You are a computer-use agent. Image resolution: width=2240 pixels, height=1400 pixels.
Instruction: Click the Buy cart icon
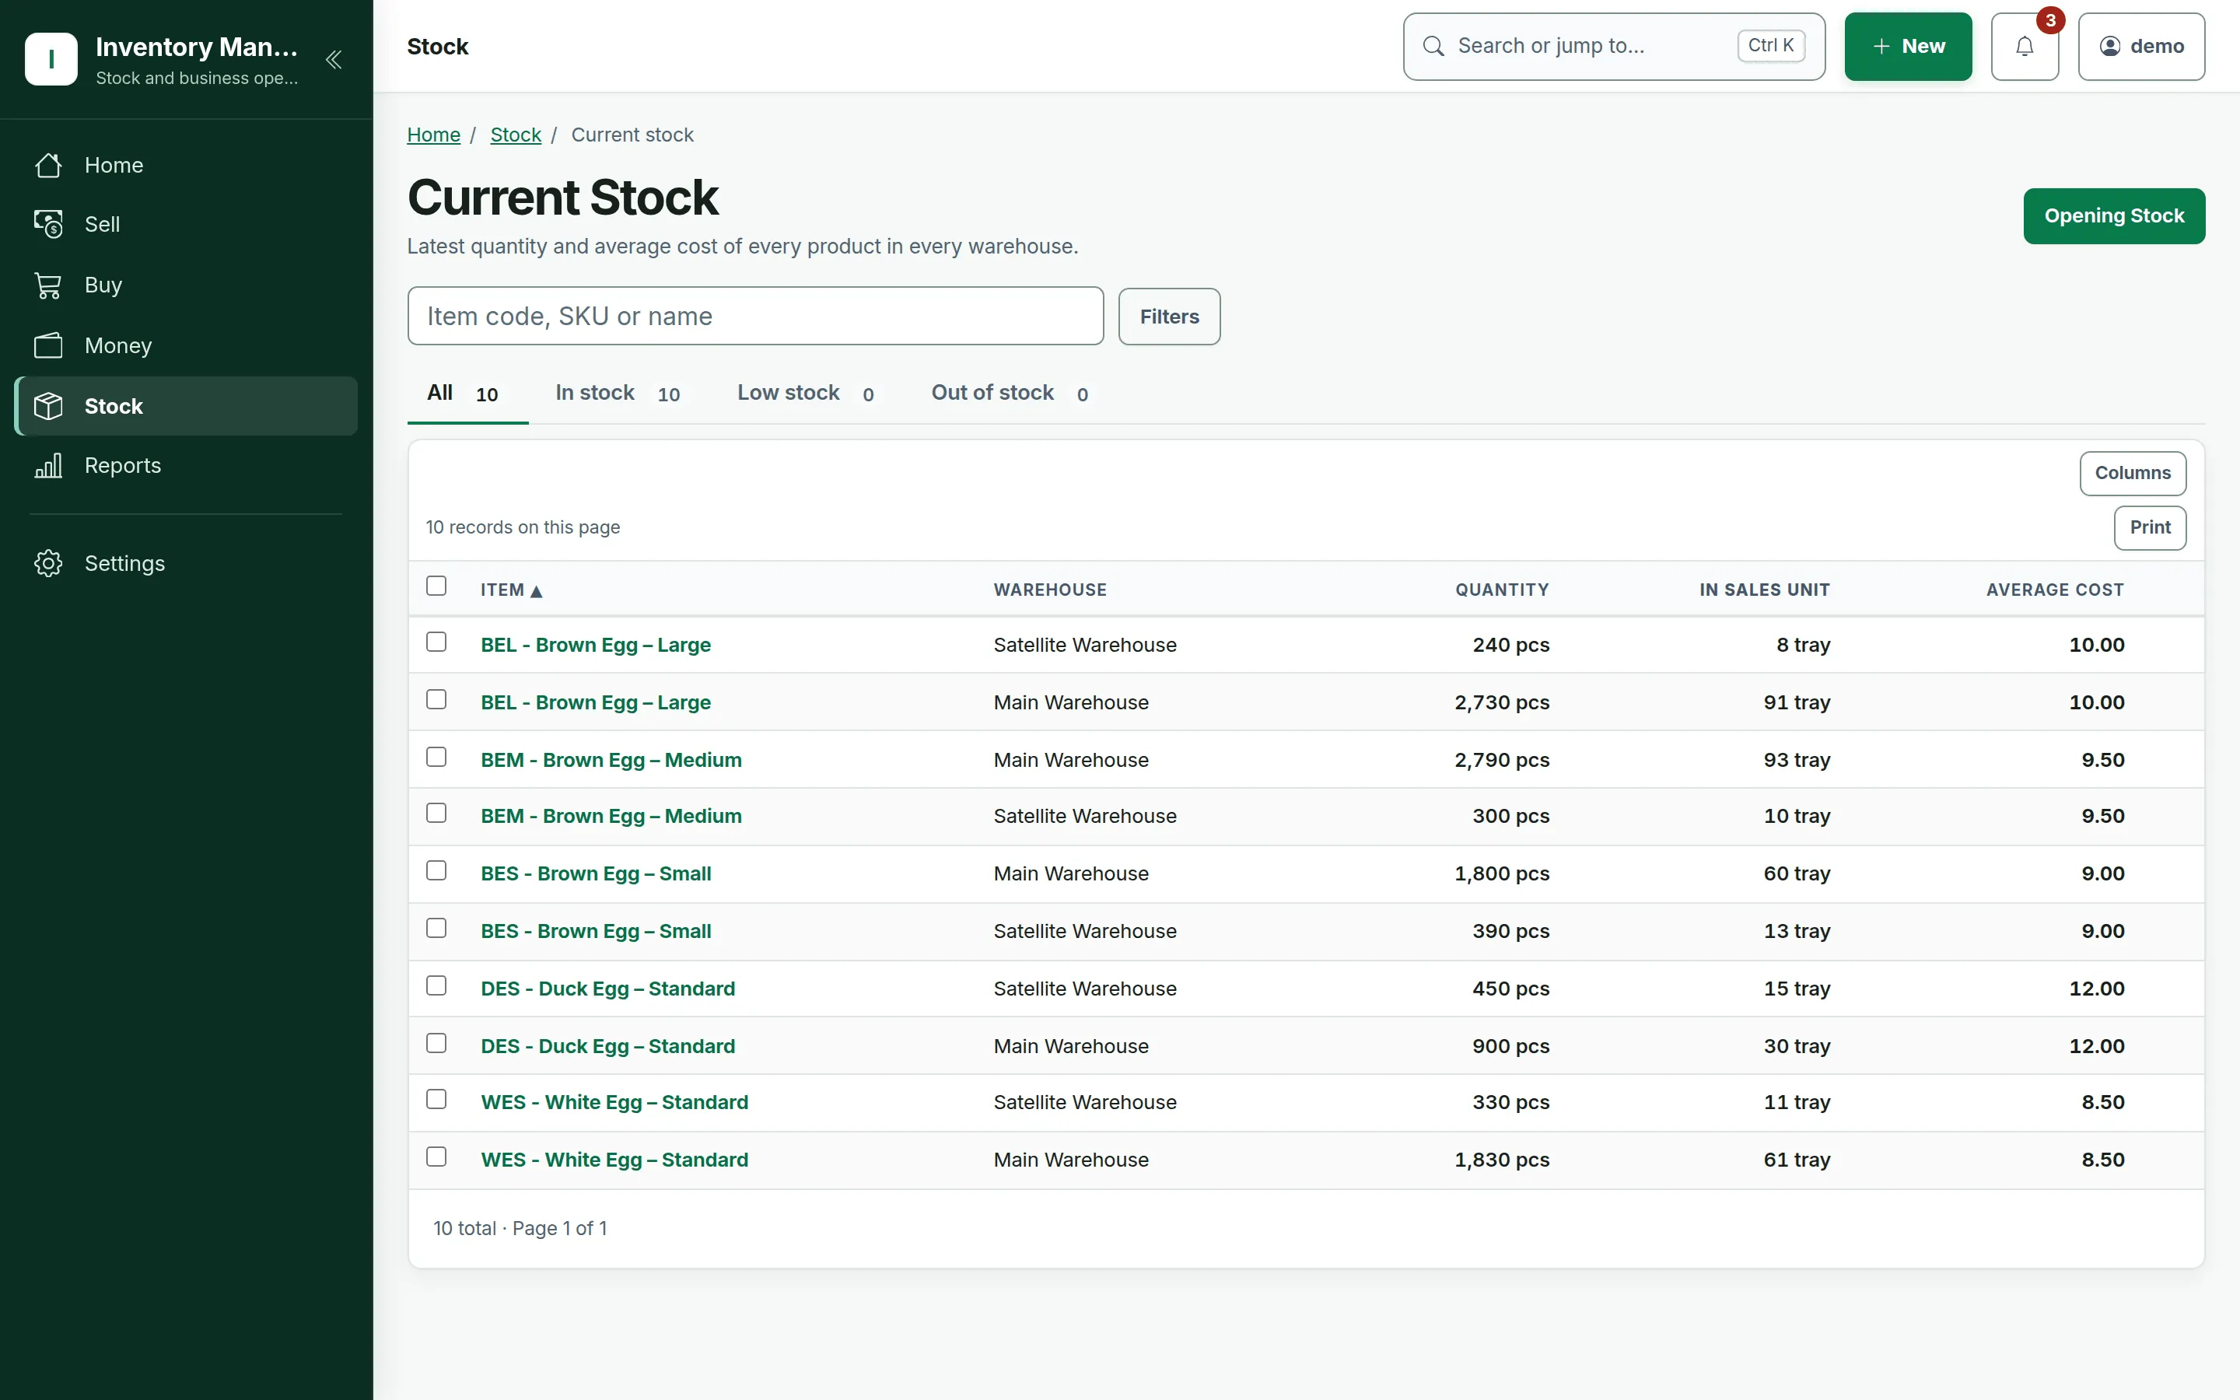click(48, 285)
